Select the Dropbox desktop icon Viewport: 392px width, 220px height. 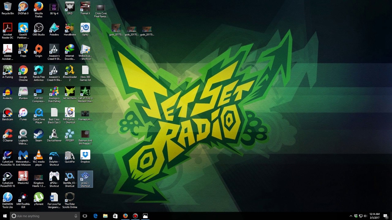tap(85, 157)
